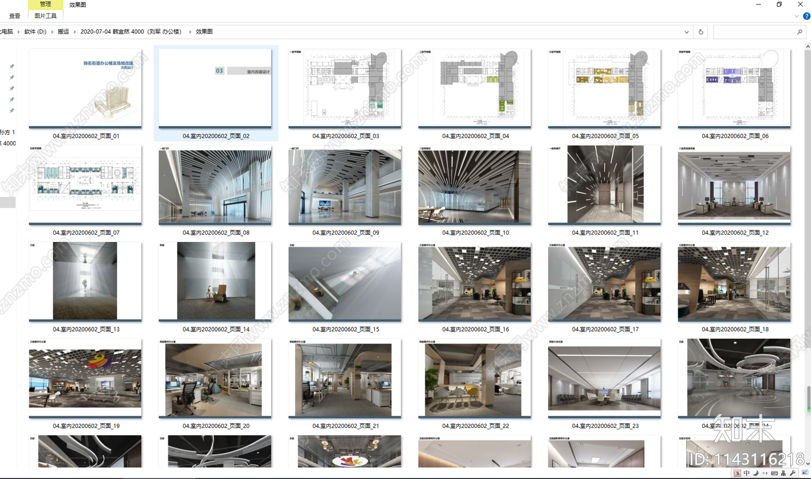Click file name 04.室内20200602_页面_14
Screen dimensions: 811x479
pyautogui.click(x=216, y=329)
